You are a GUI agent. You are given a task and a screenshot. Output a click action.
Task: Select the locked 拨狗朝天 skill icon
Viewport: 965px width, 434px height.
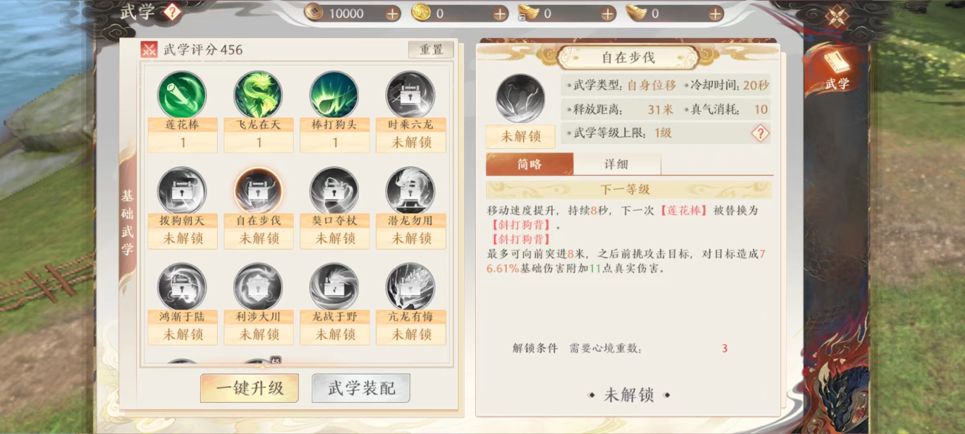(x=182, y=190)
